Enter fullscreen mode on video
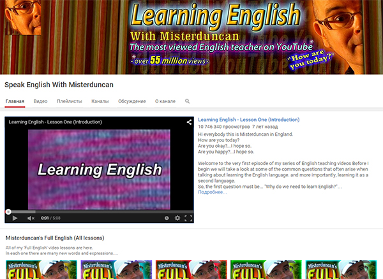The width and height of the screenshot is (383, 279). click(x=188, y=218)
